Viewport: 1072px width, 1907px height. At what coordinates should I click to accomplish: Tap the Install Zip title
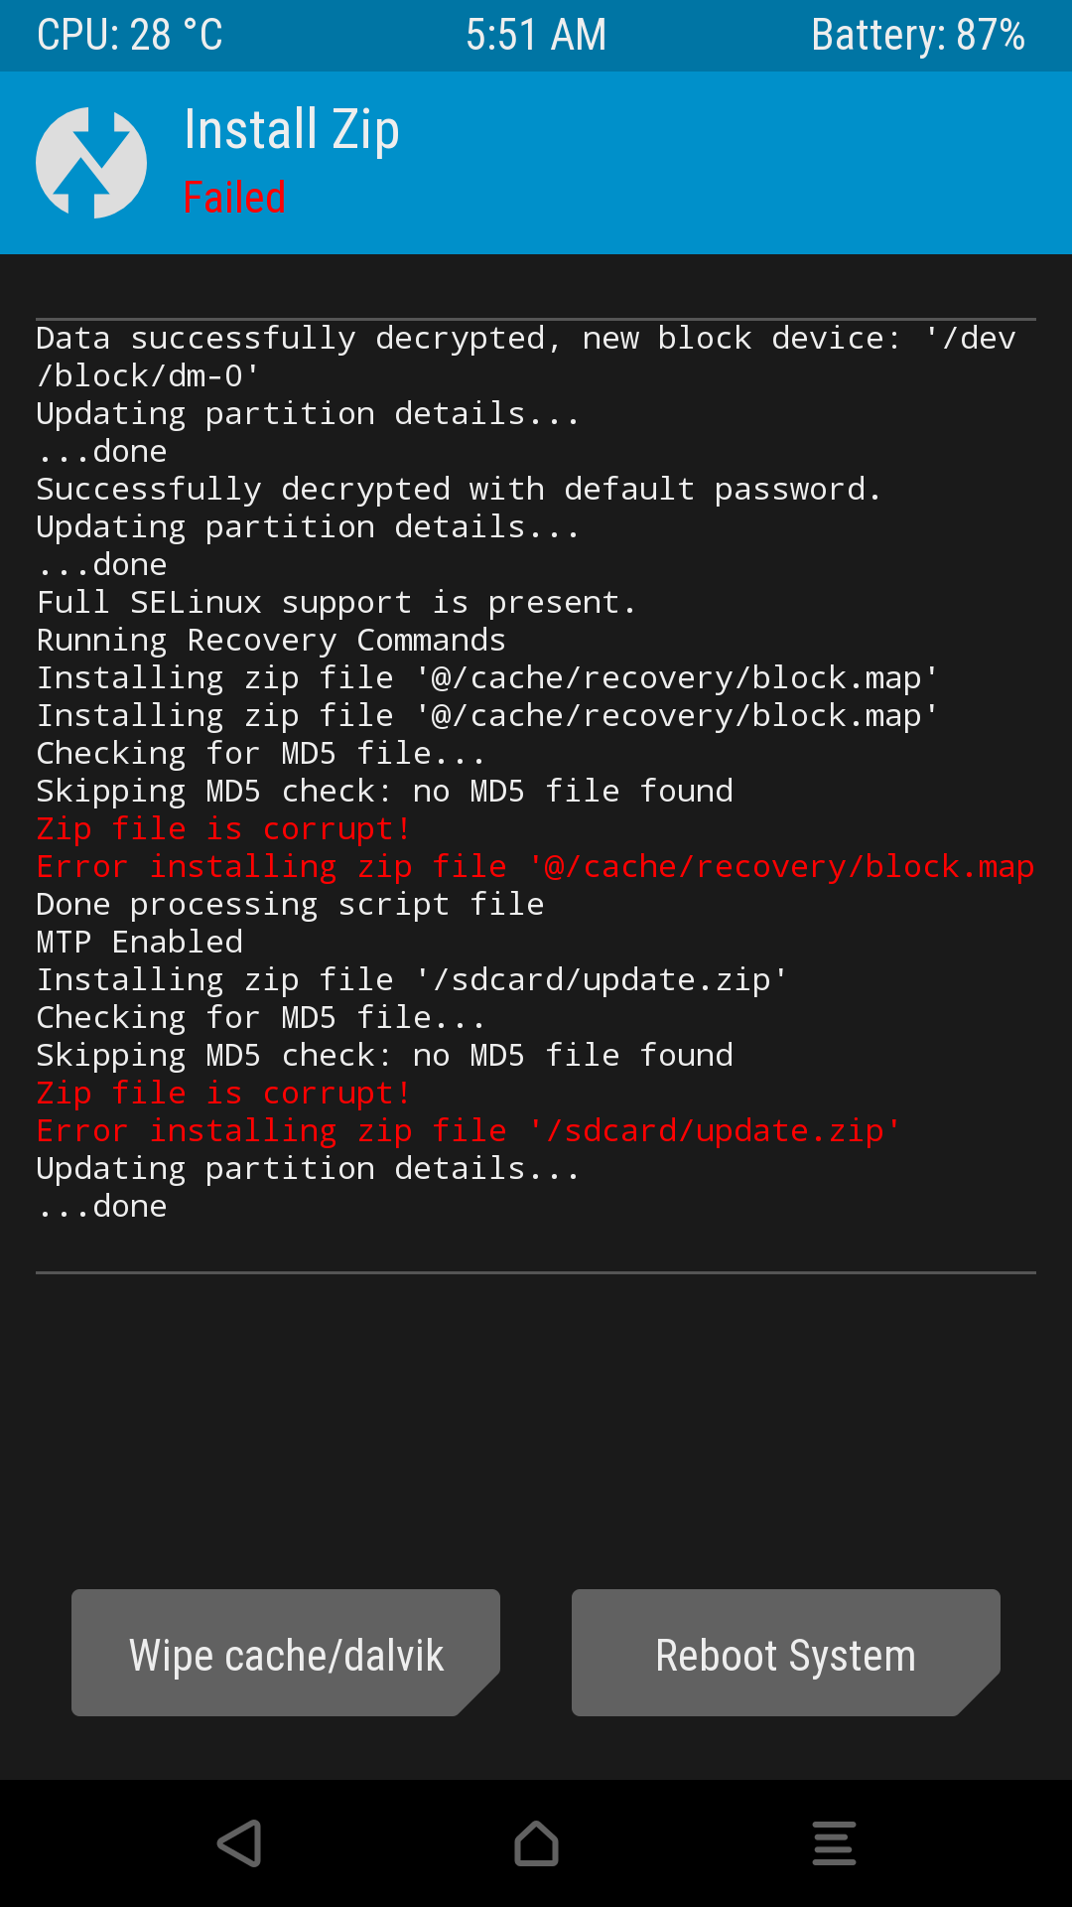292,130
